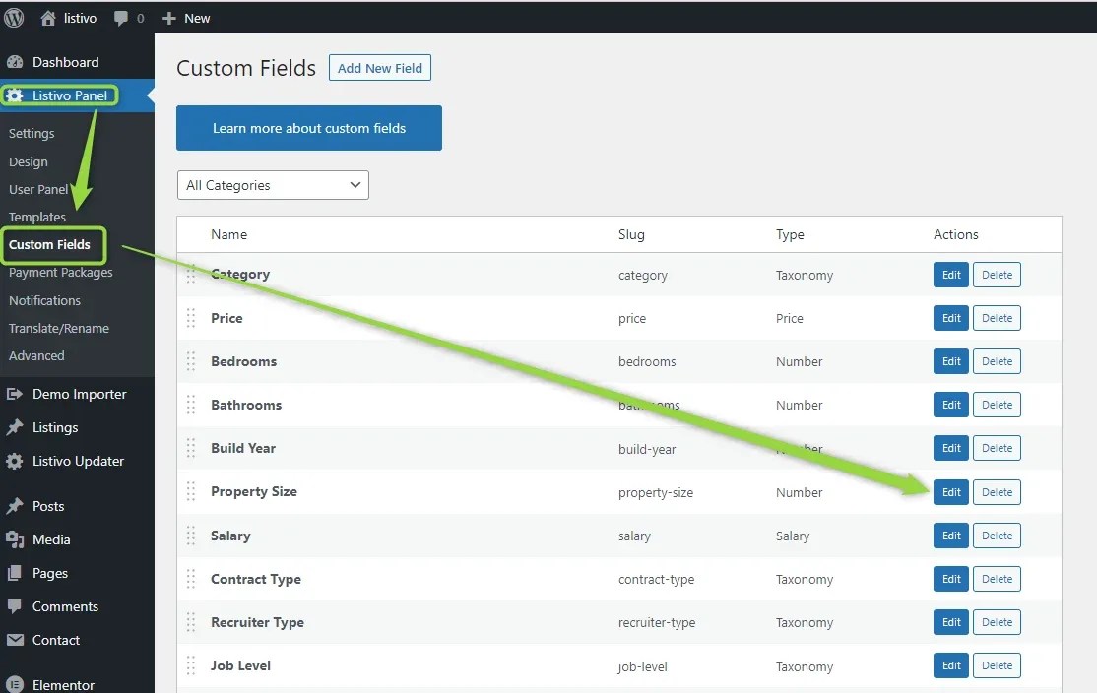Edit the Contract Type field
Viewport: 1097px width, 693px height.
951,579
